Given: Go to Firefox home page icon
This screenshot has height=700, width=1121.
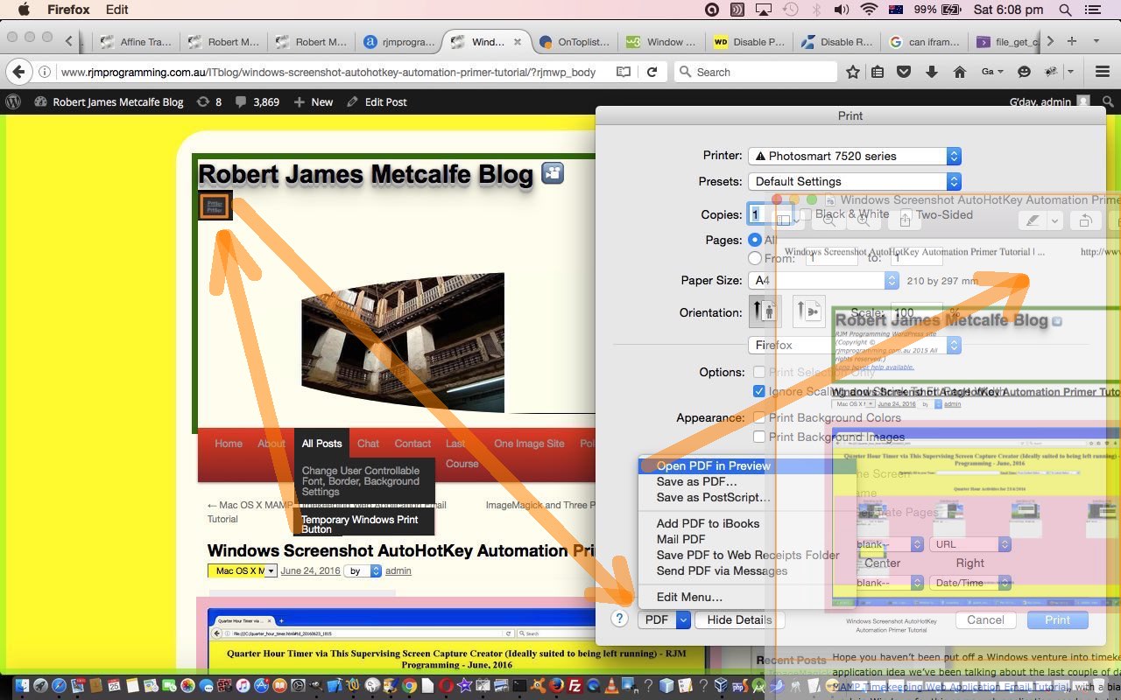Looking at the screenshot, I should [x=960, y=72].
